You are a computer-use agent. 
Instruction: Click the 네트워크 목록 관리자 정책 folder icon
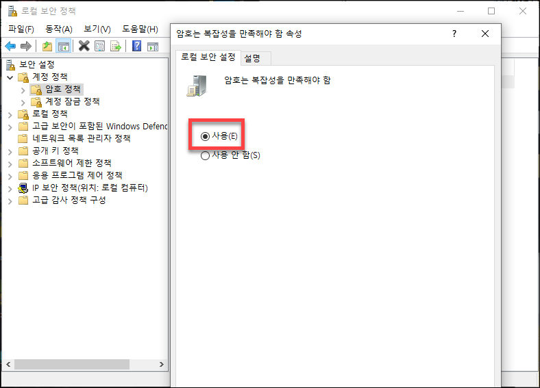coord(23,139)
